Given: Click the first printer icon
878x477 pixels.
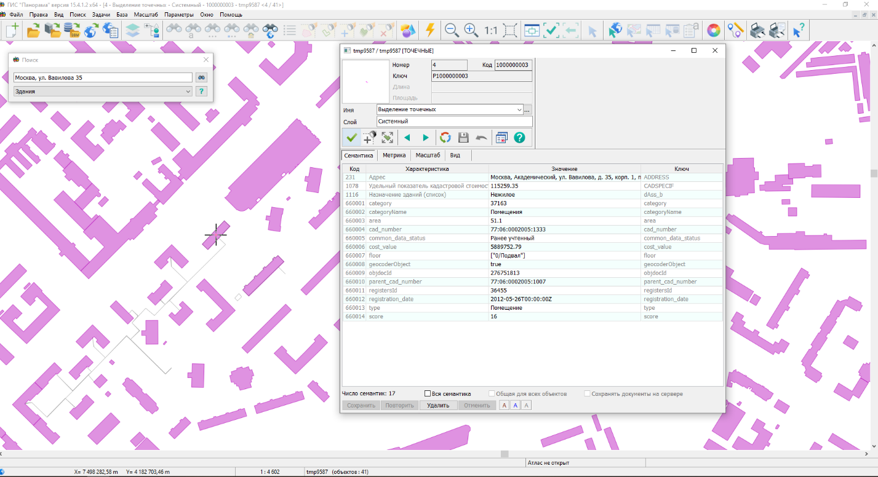Looking at the screenshot, I should 757,30.
